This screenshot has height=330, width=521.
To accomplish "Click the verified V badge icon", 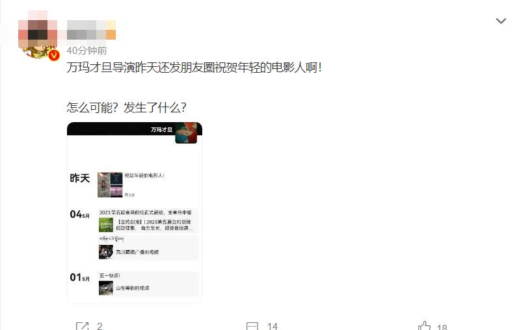I will pos(54,55).
